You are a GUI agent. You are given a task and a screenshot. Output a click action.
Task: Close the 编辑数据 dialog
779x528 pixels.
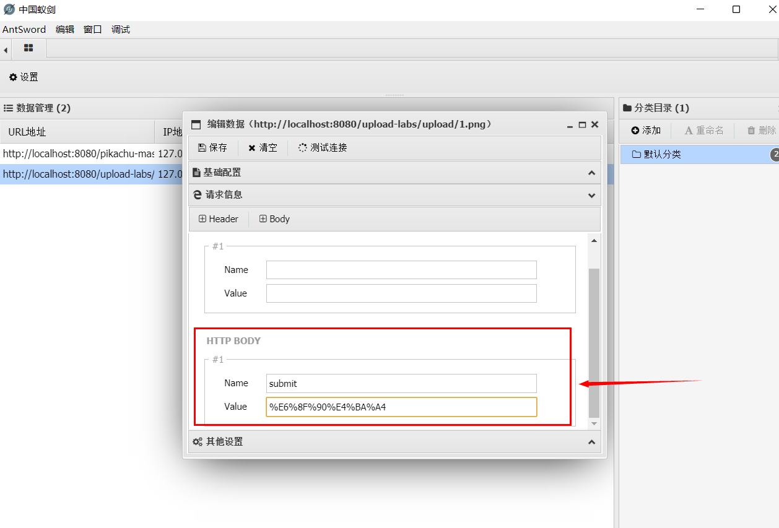594,124
